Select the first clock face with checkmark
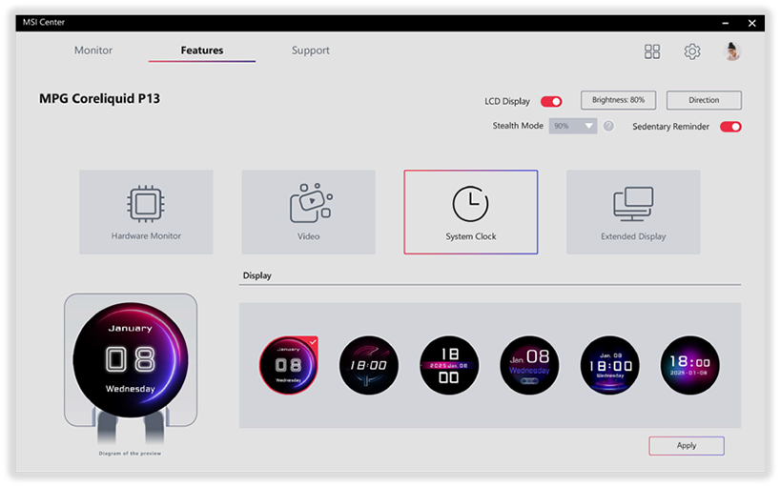Image resolution: width=780 pixels, height=487 pixels. tap(288, 365)
